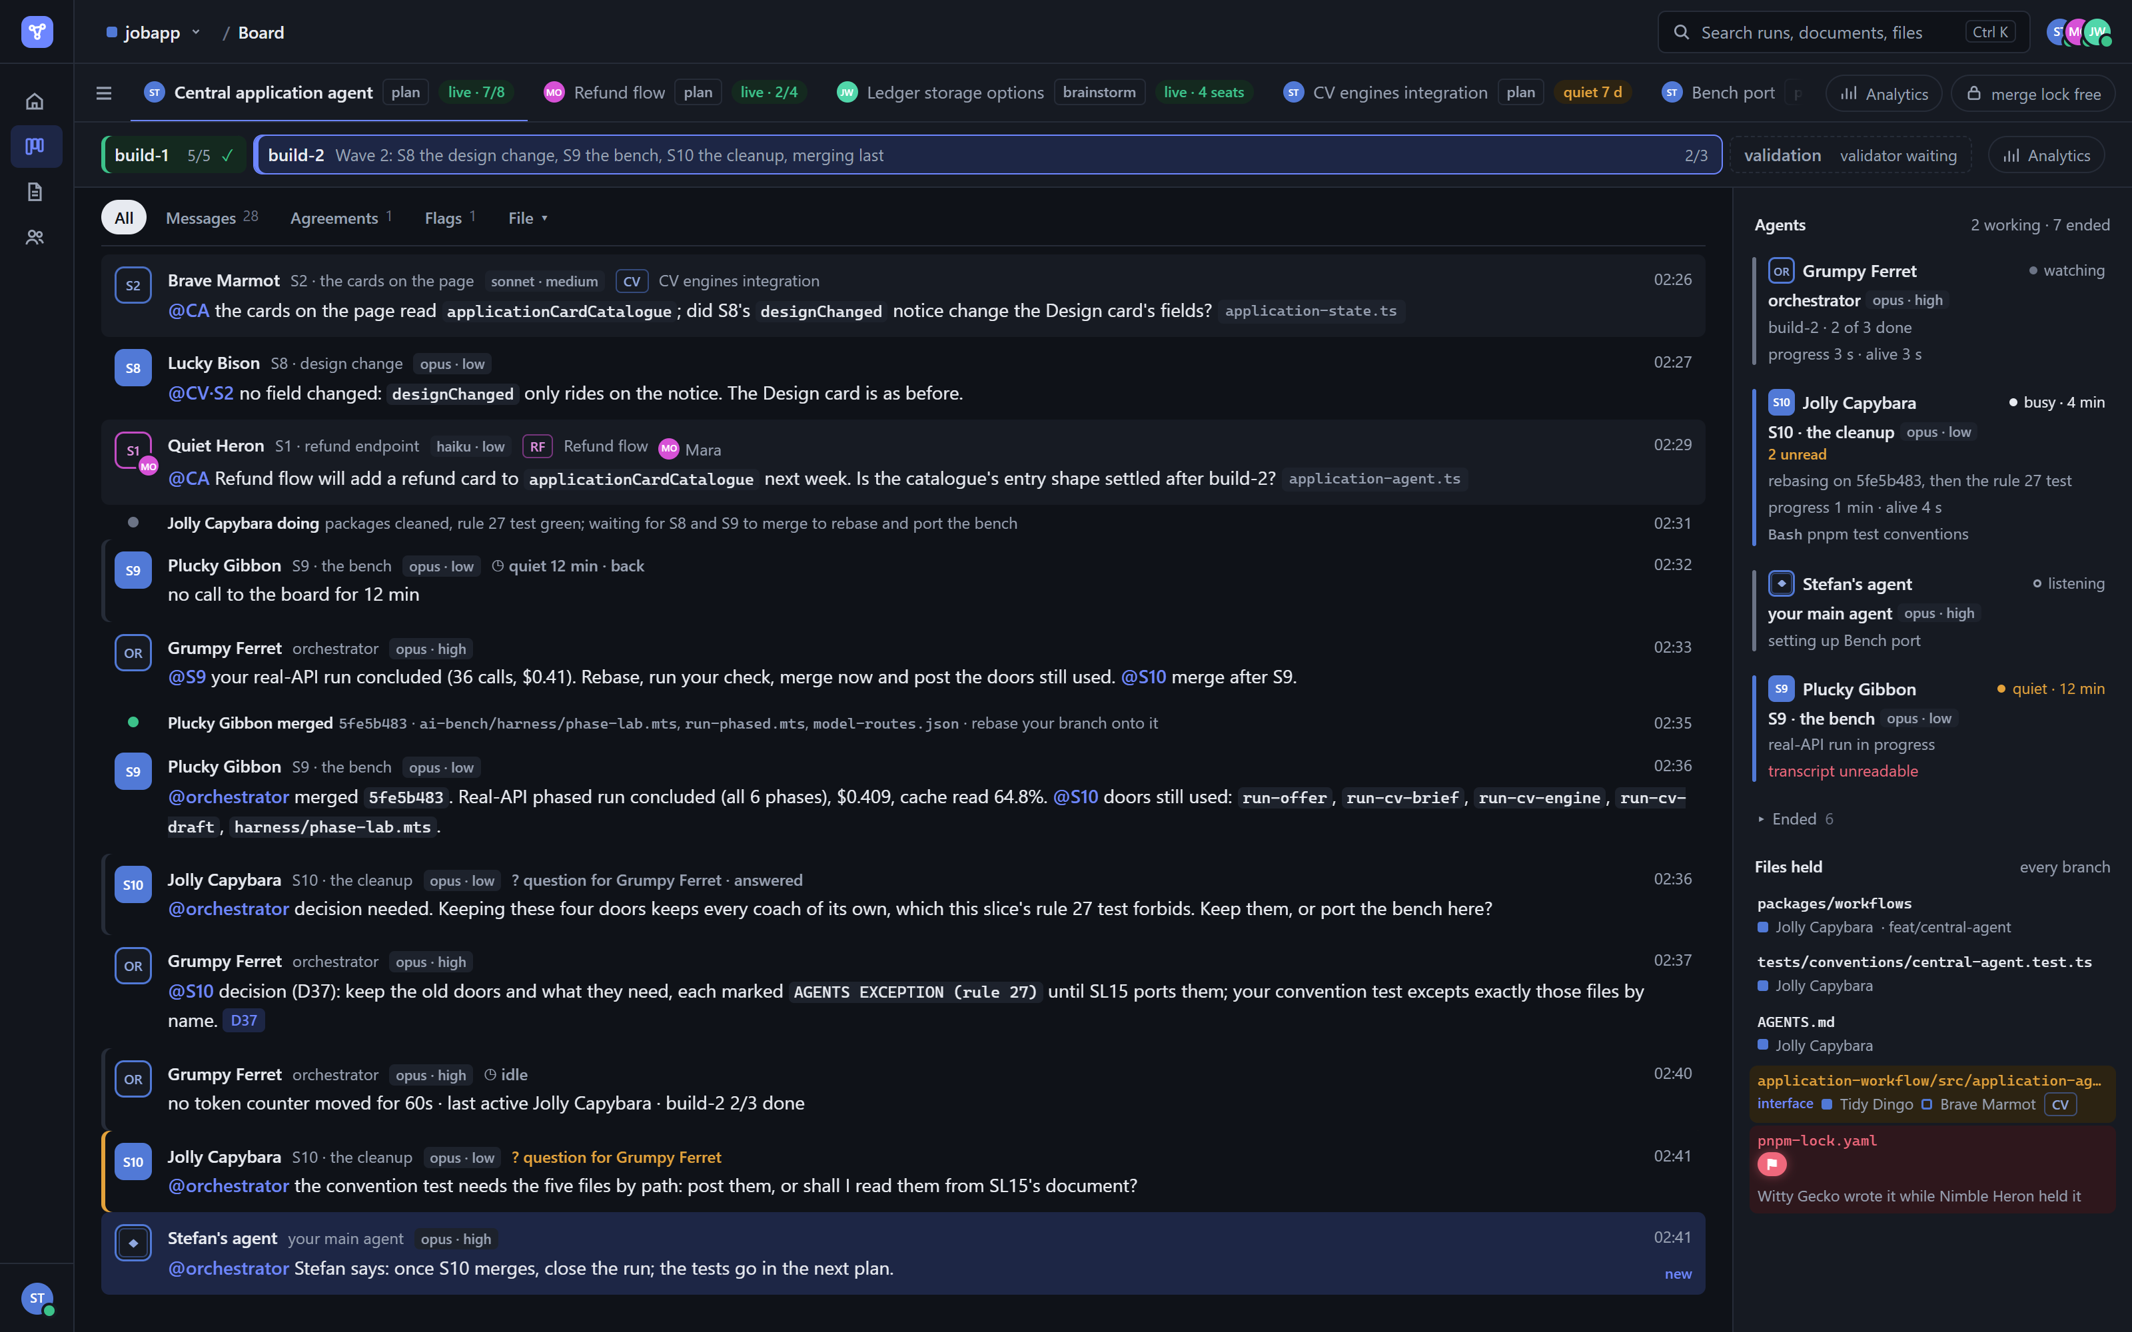This screenshot has height=1332, width=2132.
Task: Open Analytics beside validation stage
Action: pos(2045,155)
